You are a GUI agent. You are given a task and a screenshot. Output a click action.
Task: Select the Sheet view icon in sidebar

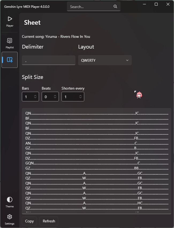pyautogui.click(x=10, y=60)
